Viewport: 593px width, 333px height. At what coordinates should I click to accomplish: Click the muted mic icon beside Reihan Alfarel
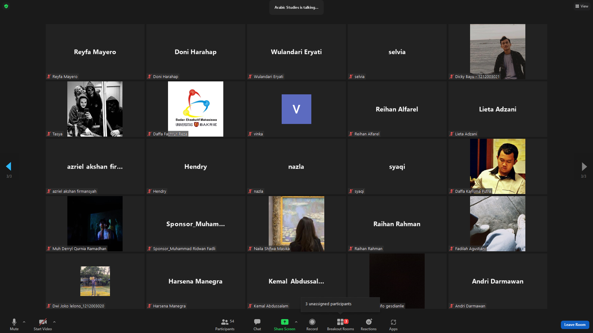(351, 134)
